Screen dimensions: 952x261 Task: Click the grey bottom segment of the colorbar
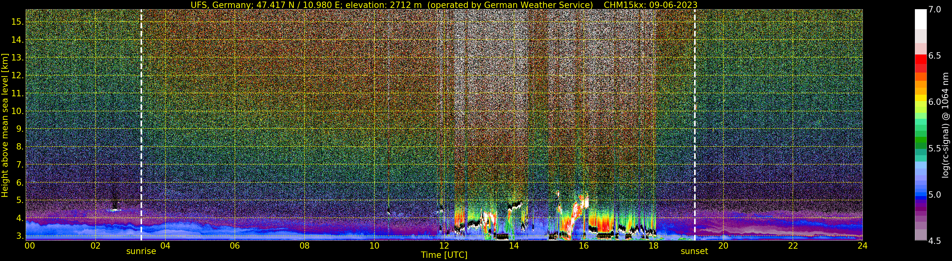click(x=921, y=235)
